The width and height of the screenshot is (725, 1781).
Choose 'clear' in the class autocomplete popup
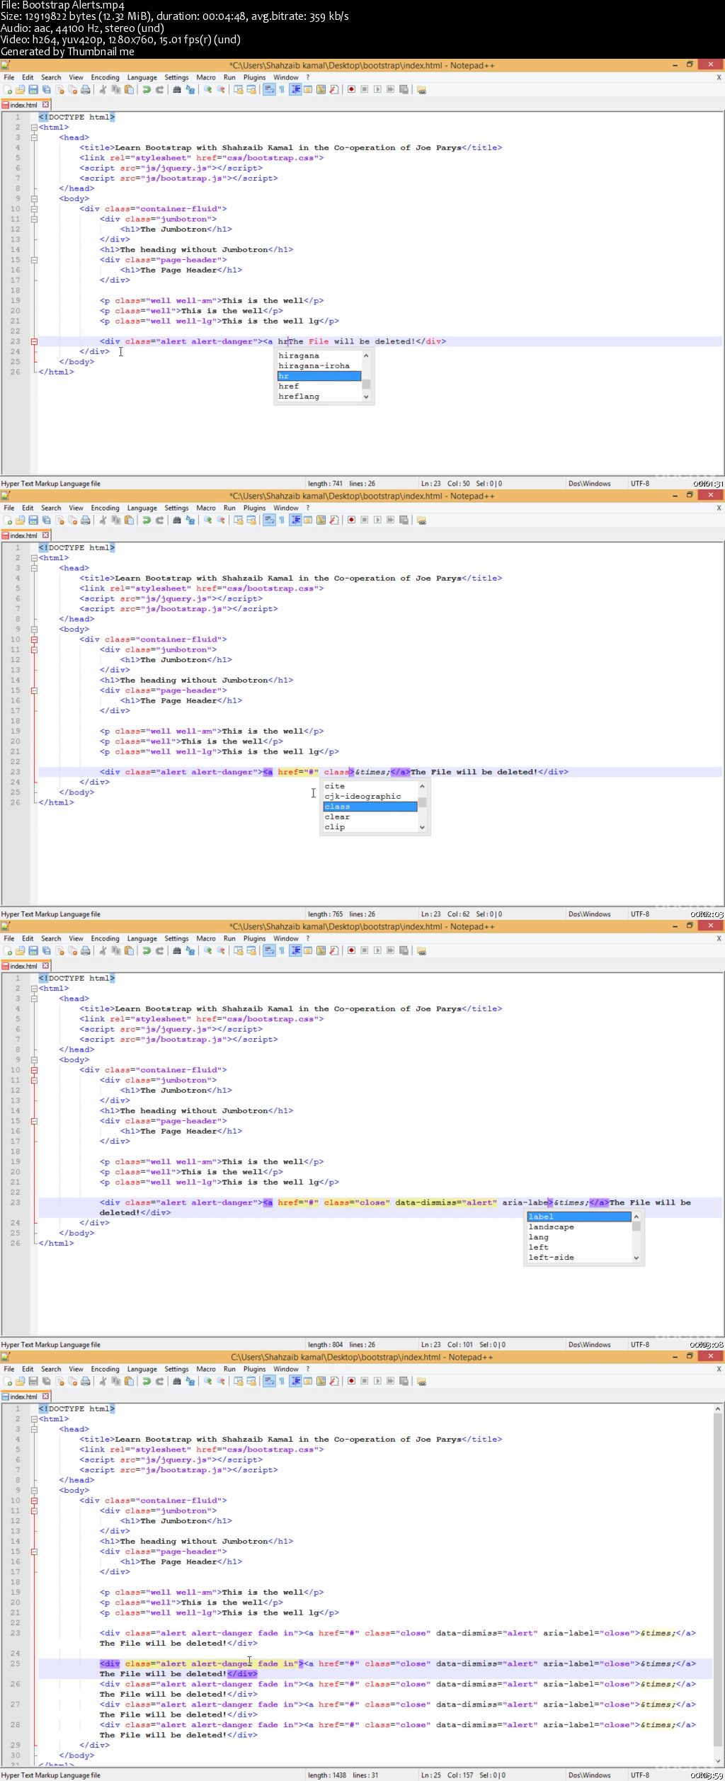(x=370, y=817)
